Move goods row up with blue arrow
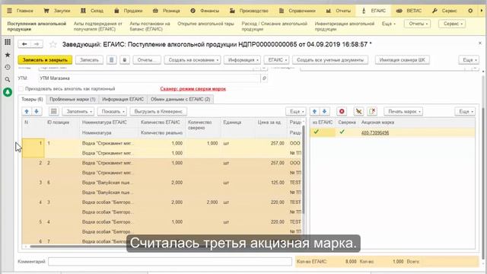Image resolution: width=487 pixels, height=274 pixels. (27, 111)
